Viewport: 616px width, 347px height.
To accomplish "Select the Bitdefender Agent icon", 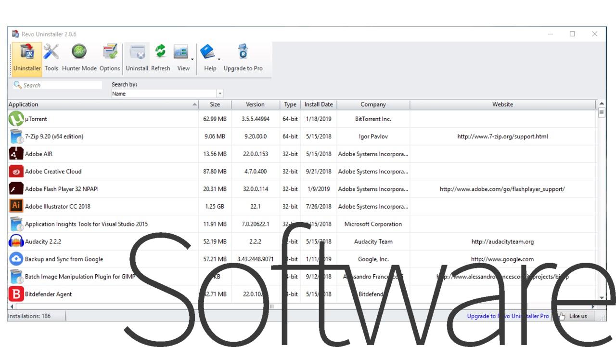I will click(x=16, y=294).
